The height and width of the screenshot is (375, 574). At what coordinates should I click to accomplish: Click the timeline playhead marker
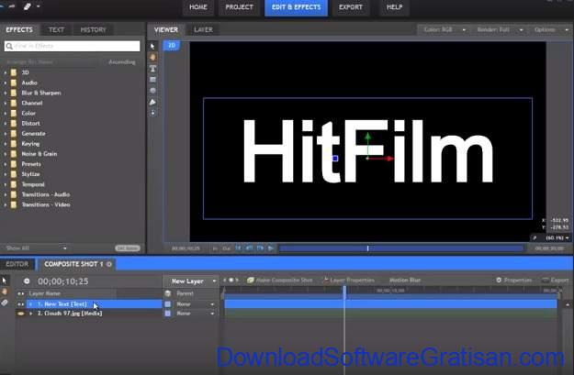coord(344,292)
